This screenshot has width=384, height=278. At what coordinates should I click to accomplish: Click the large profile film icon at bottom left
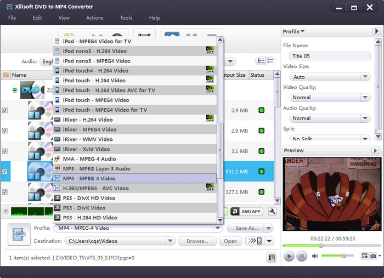coord(19,234)
